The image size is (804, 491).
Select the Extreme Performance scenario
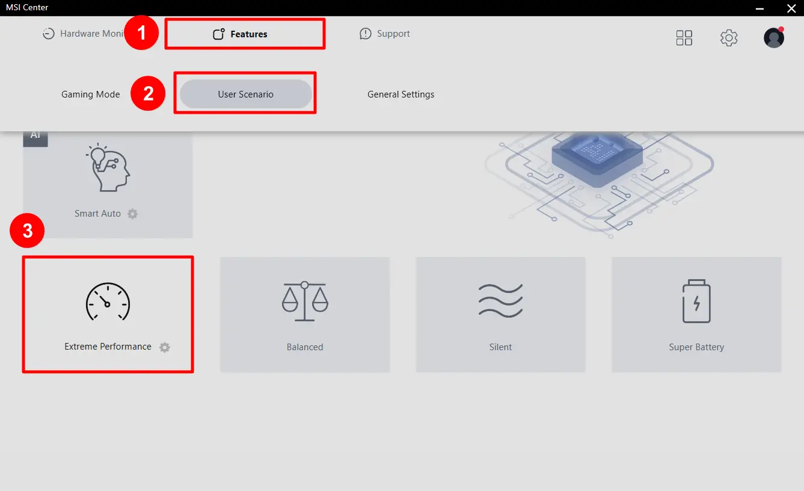pyautogui.click(x=108, y=315)
